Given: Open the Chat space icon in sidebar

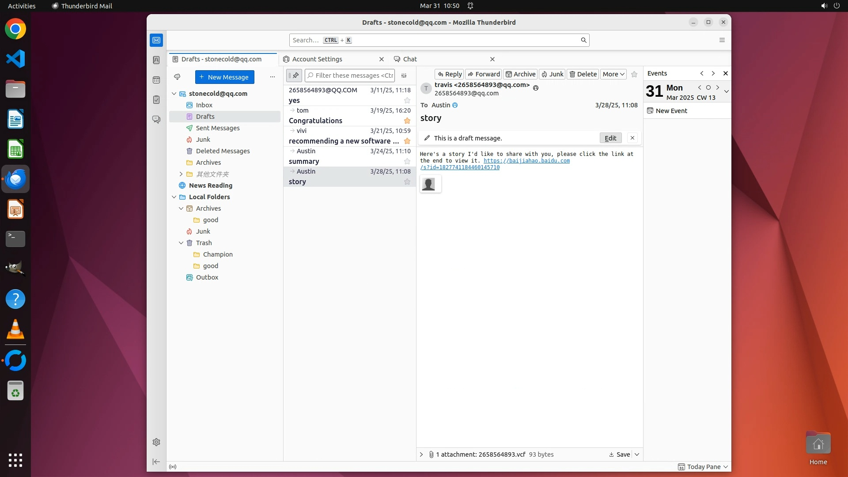Looking at the screenshot, I should [156, 120].
